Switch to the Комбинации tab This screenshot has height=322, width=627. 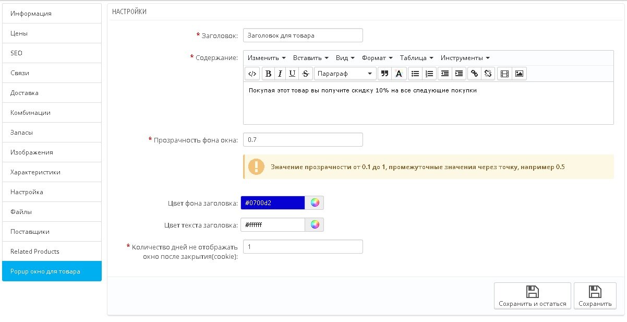(52, 113)
